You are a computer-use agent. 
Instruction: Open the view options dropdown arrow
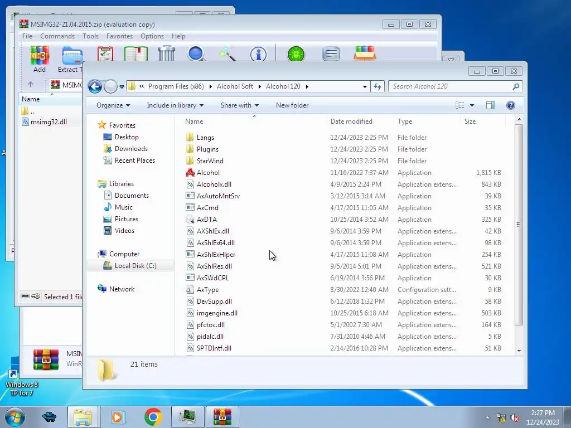pyautogui.click(x=472, y=105)
